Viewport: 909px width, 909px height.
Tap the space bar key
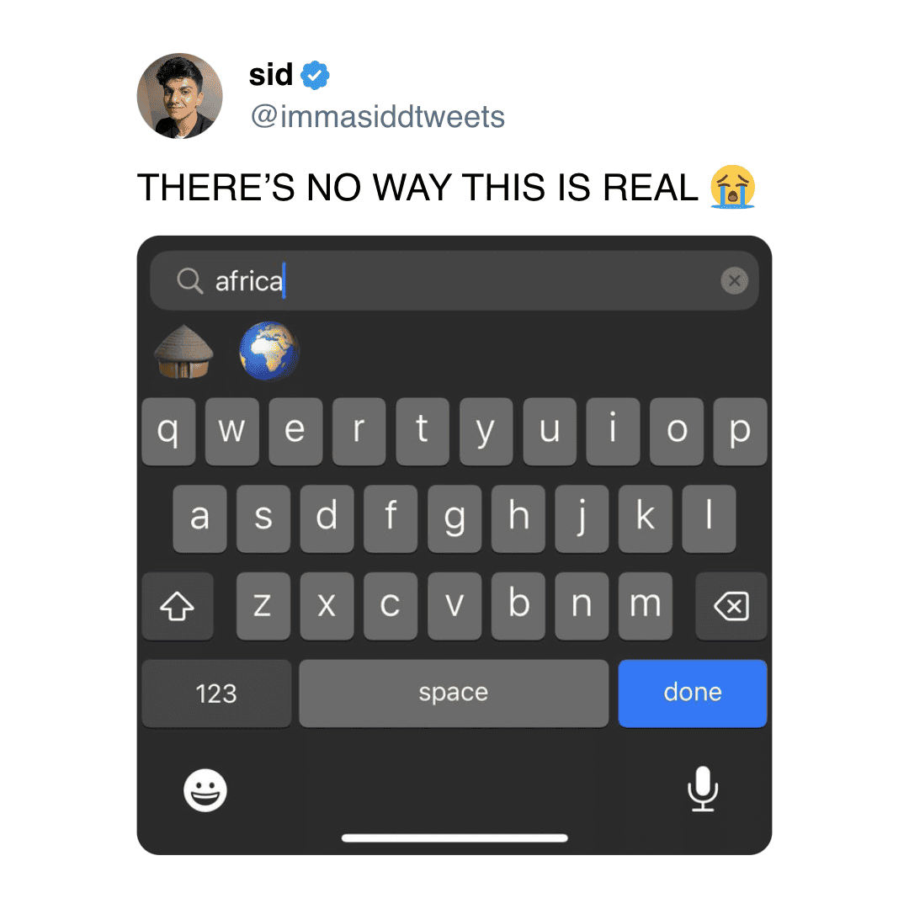click(454, 694)
